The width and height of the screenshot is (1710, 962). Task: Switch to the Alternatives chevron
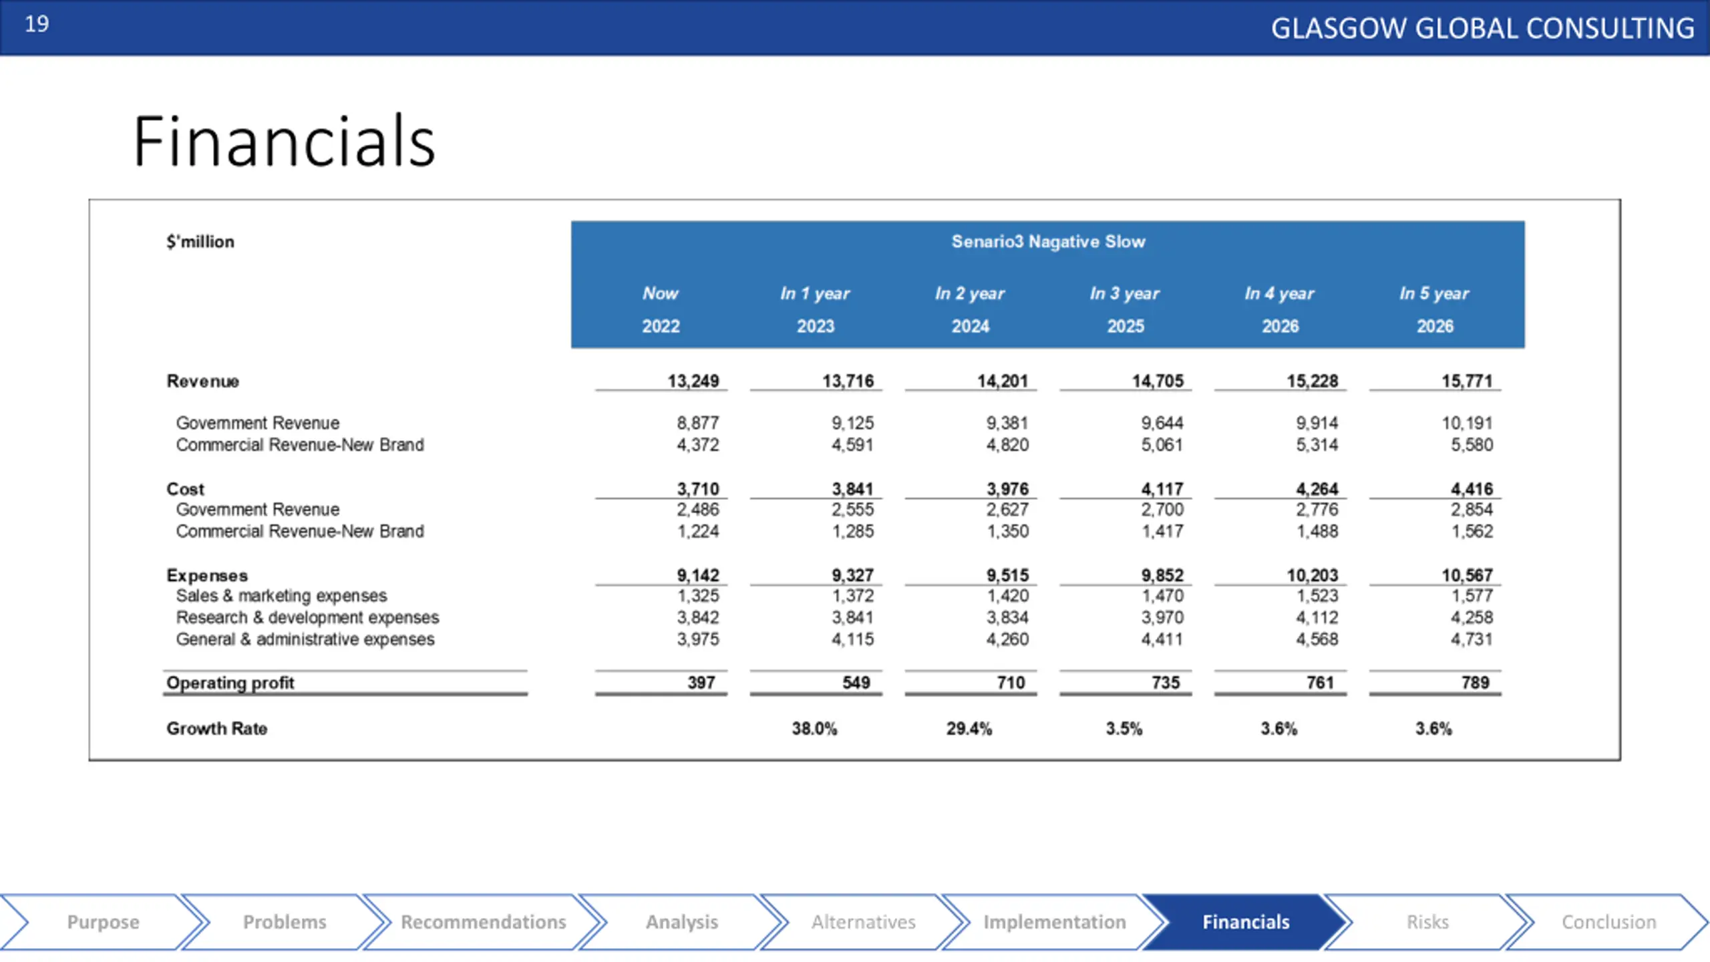tap(863, 922)
